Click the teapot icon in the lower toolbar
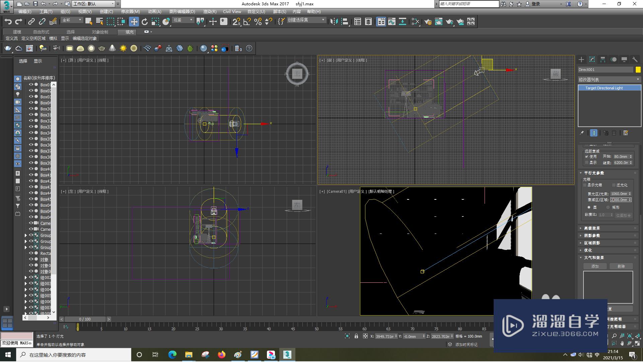 (8, 49)
